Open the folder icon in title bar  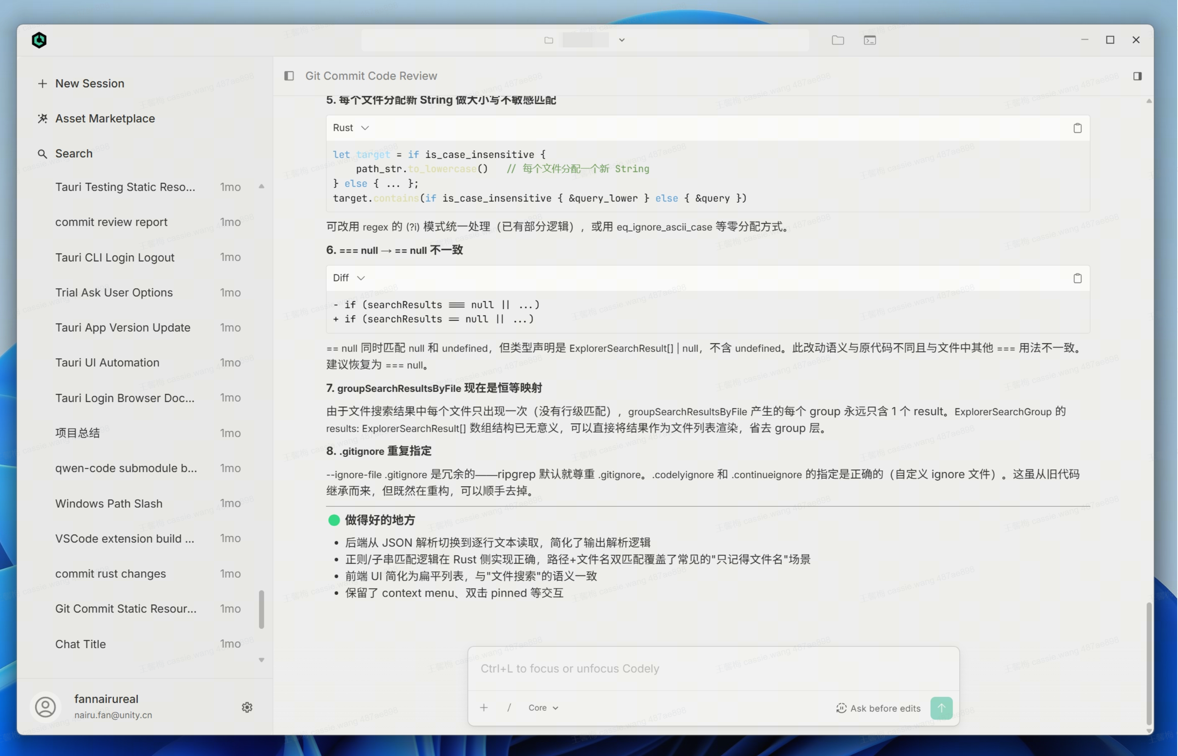tap(838, 40)
